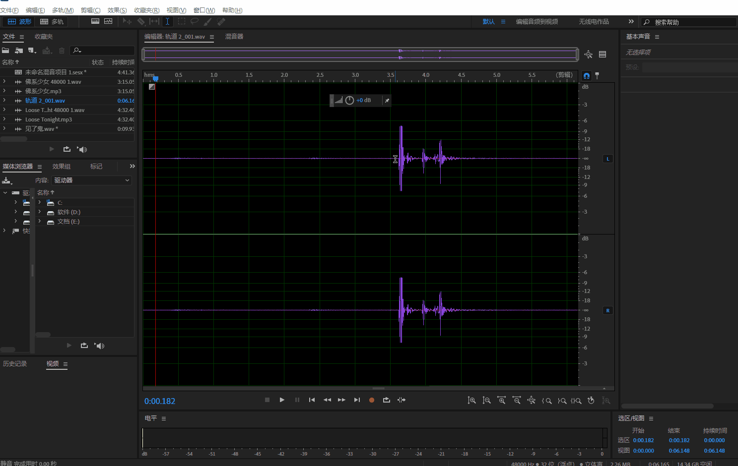Screen dimensions: 738x466
Task: Select the Razor tool
Action: pos(141,21)
